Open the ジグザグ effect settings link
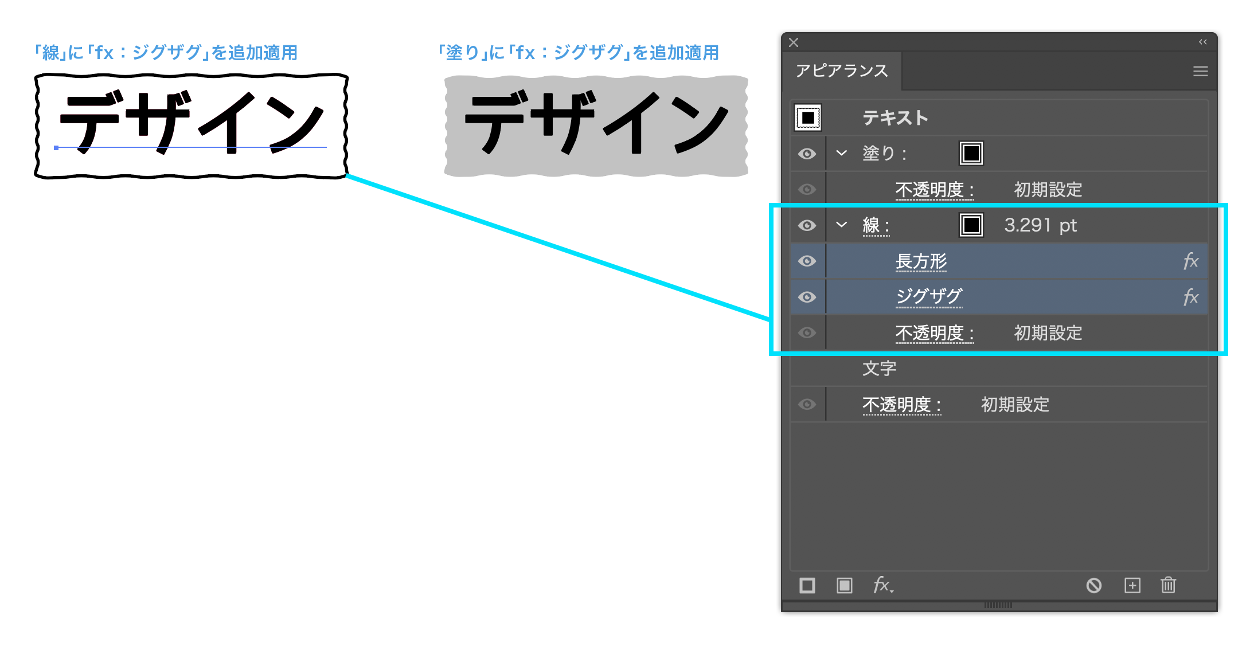Image resolution: width=1250 pixels, height=650 pixels. 929,297
